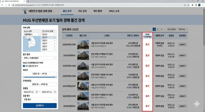Click 상세보기 for case 2023타경12347
The height and width of the screenshot is (112, 205).
(182, 86)
